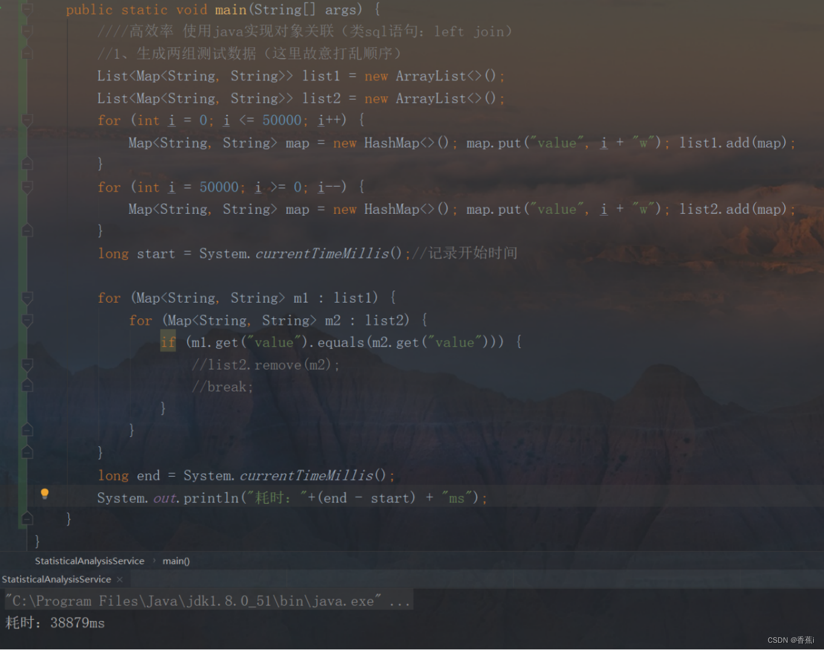This screenshot has height=650, width=824.
Task: Switch to the StatisticalAnalysisService console tab
Action: (56, 579)
